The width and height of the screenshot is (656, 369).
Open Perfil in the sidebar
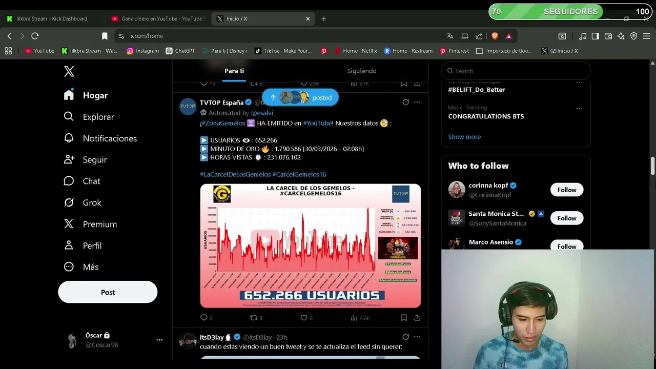pyautogui.click(x=83, y=246)
